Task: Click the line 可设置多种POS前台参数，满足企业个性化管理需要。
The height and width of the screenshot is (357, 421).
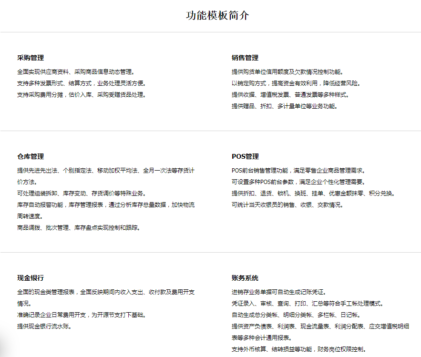Action: click(298, 182)
